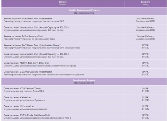Click the Construction of Hydrocracker row

84,108
